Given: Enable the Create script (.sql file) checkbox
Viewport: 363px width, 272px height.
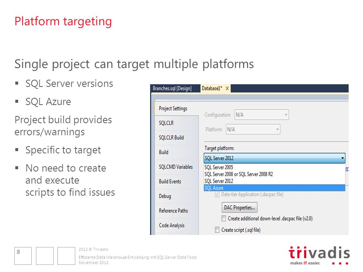Looking at the screenshot, I should tap(217, 230).
